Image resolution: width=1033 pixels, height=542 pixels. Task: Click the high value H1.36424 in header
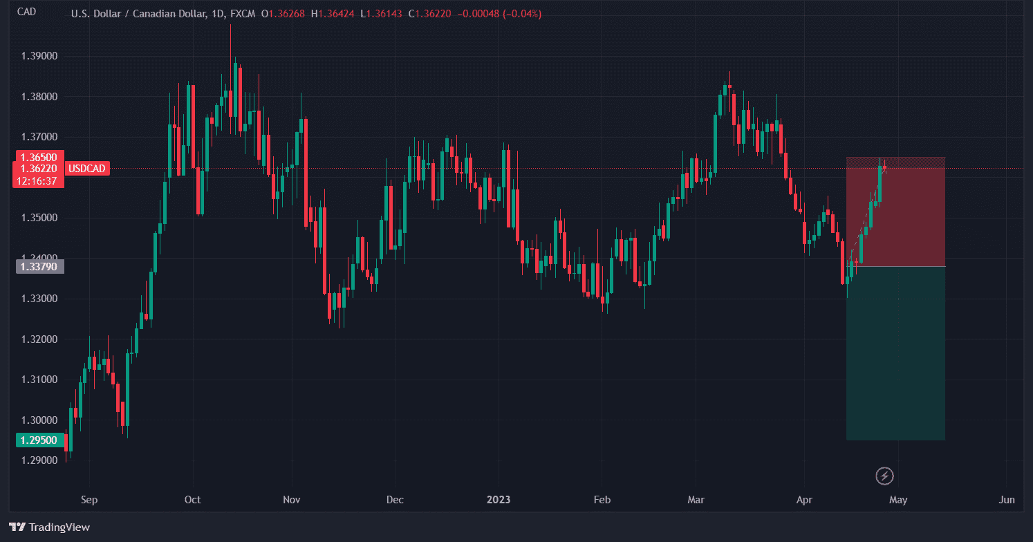[x=333, y=14]
